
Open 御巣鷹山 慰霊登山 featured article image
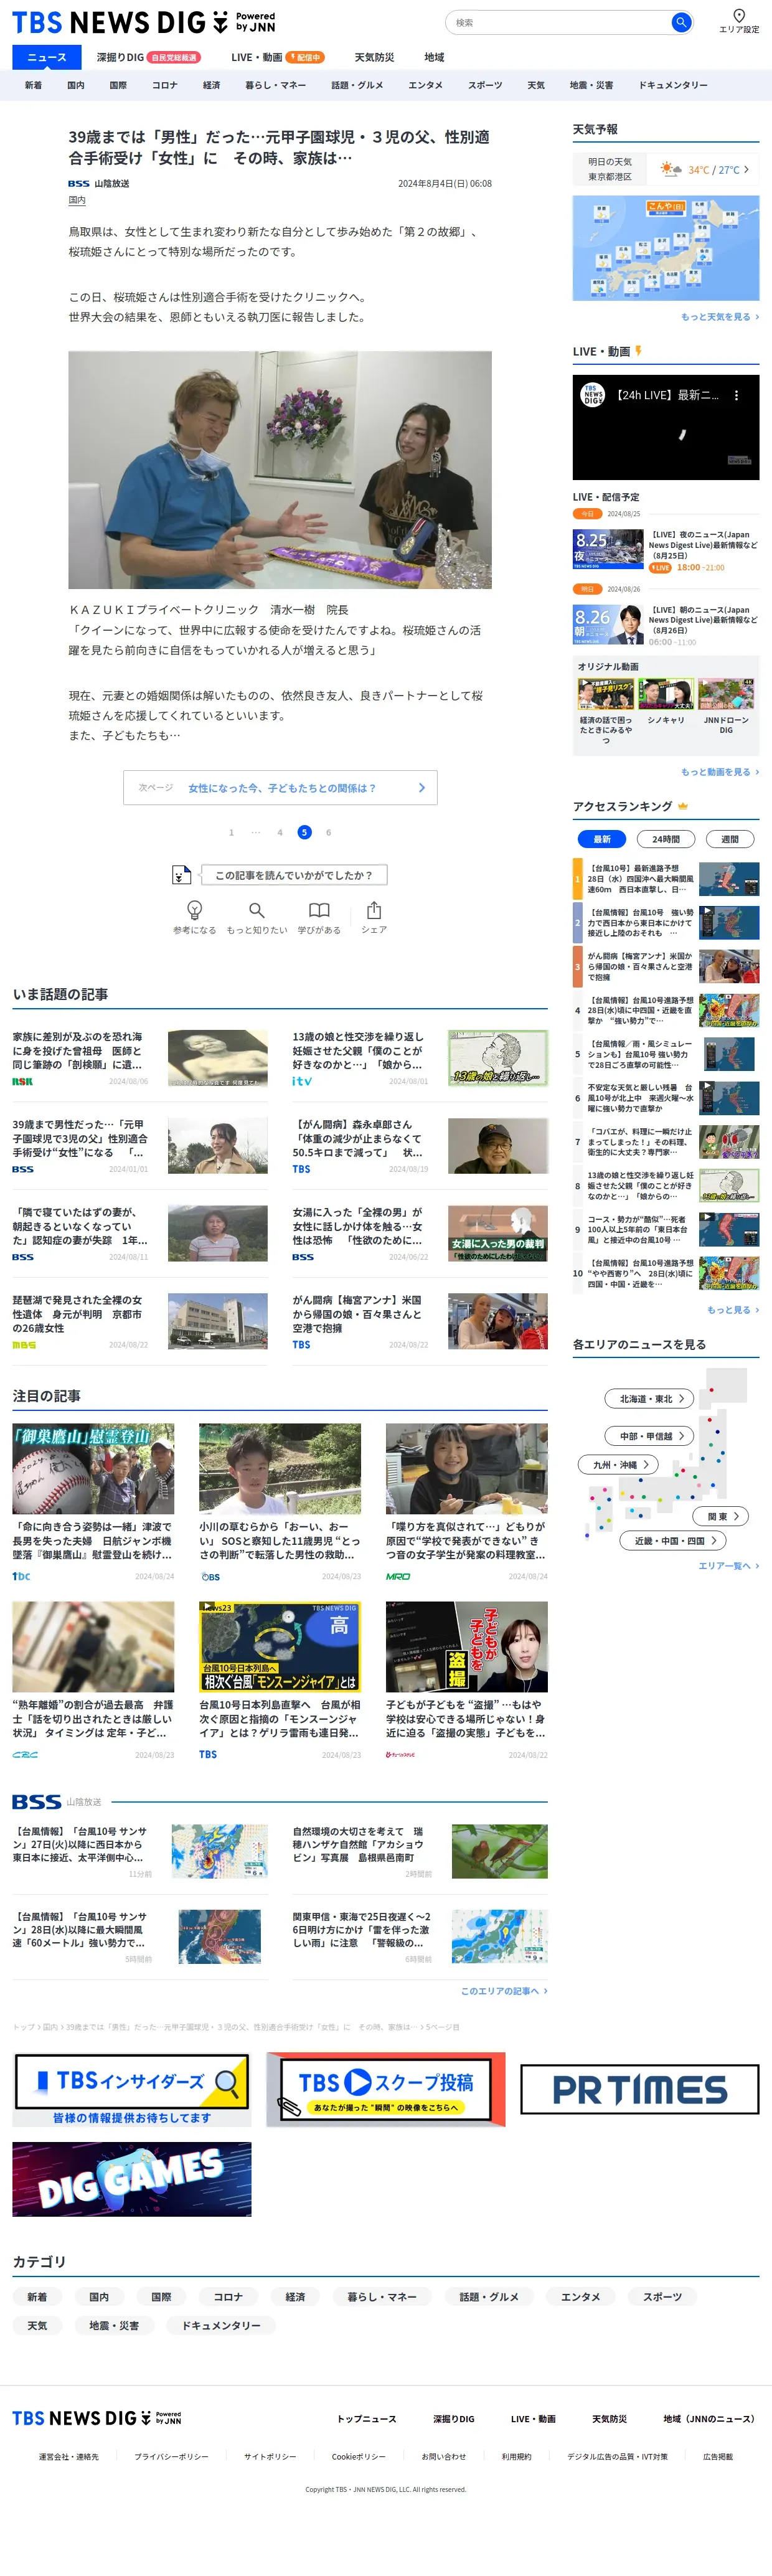(x=93, y=1469)
